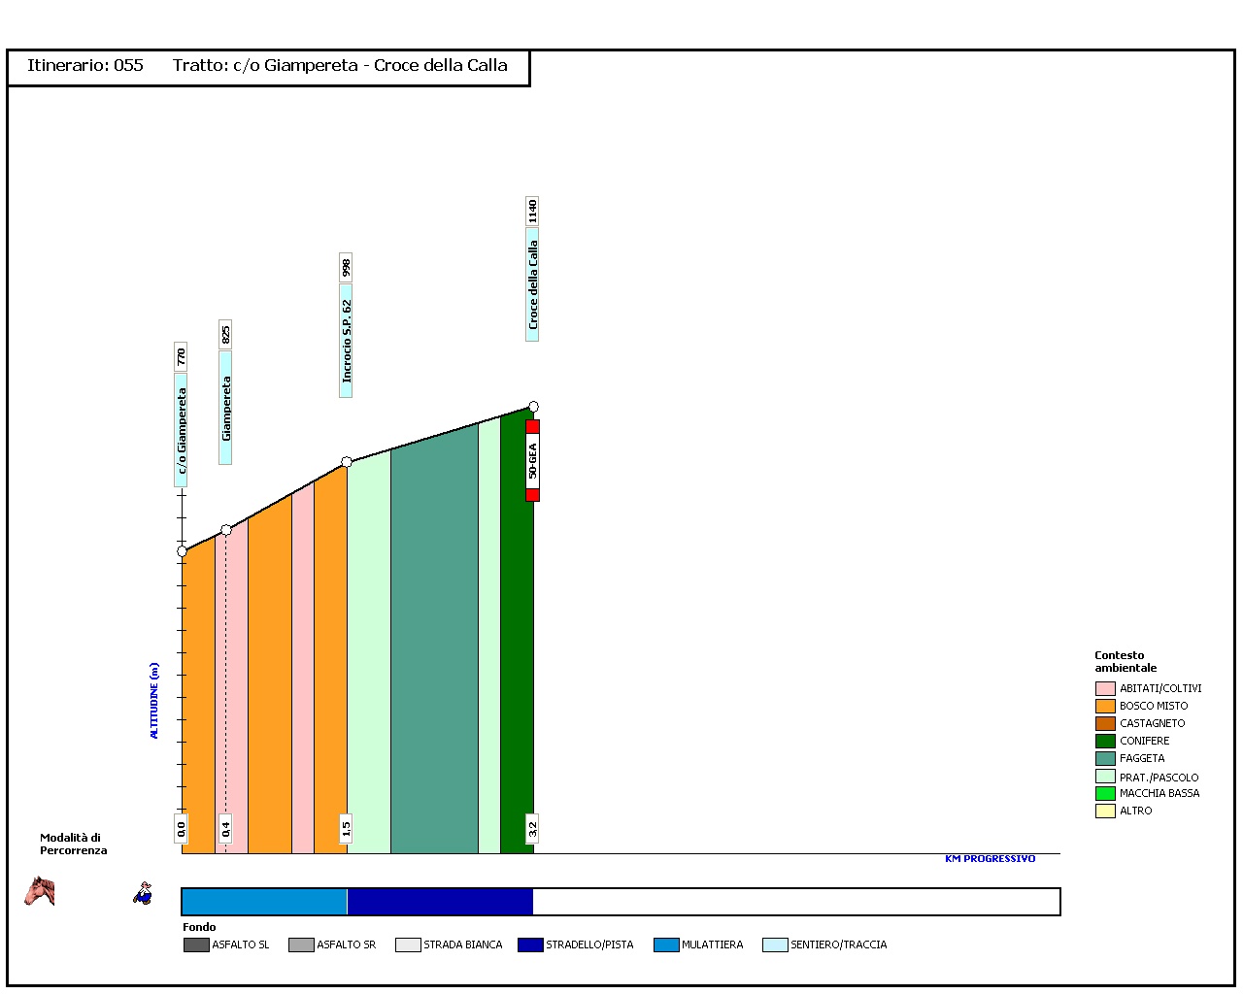Click the ALTRO yellow legend swatch
Viewport: 1243px width, 994px height.
tap(1105, 811)
